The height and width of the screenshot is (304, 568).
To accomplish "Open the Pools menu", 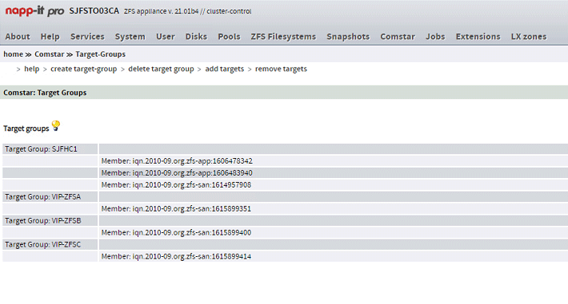I will (229, 37).
